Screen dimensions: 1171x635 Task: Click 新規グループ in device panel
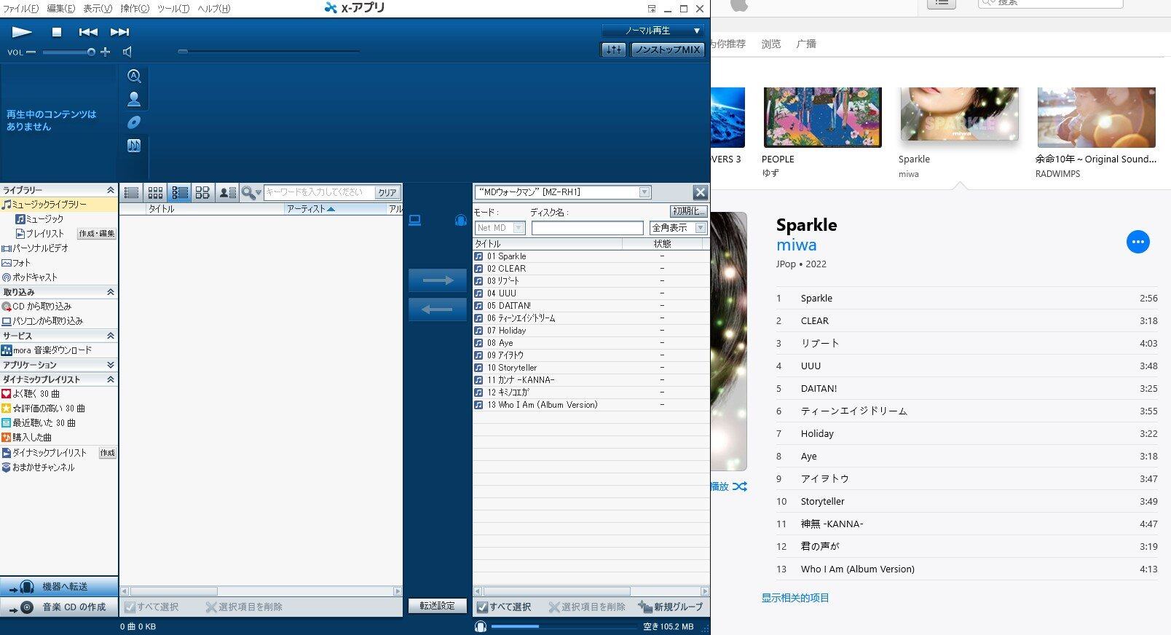coord(671,607)
